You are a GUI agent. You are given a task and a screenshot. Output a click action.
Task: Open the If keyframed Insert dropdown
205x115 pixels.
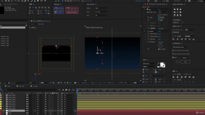pyautogui.click(x=177, y=22)
